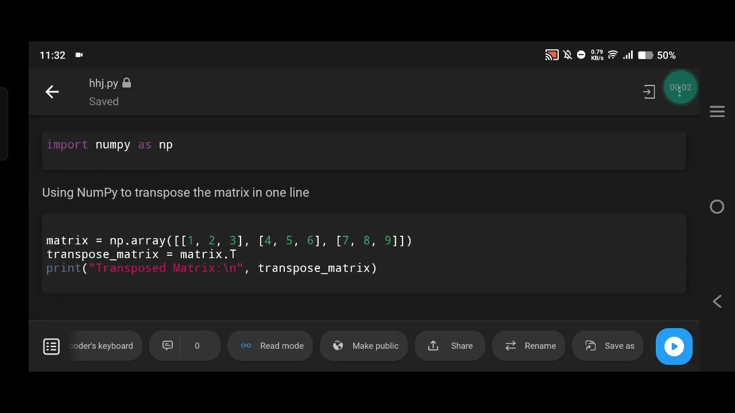
Task: Switch to Read mode
Action: (x=270, y=346)
